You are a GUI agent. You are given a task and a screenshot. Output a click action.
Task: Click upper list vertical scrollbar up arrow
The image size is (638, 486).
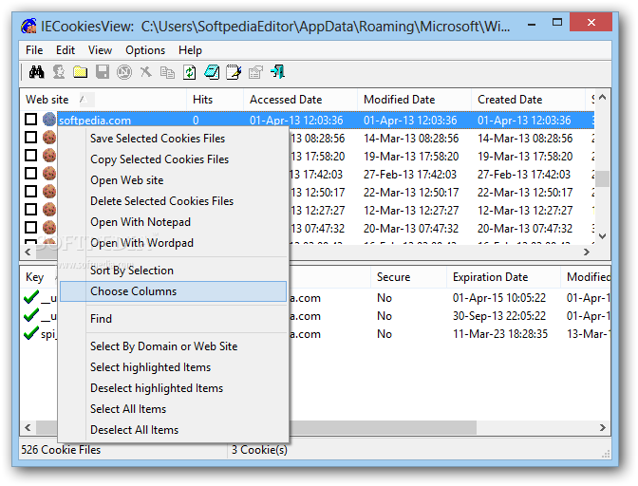click(603, 98)
